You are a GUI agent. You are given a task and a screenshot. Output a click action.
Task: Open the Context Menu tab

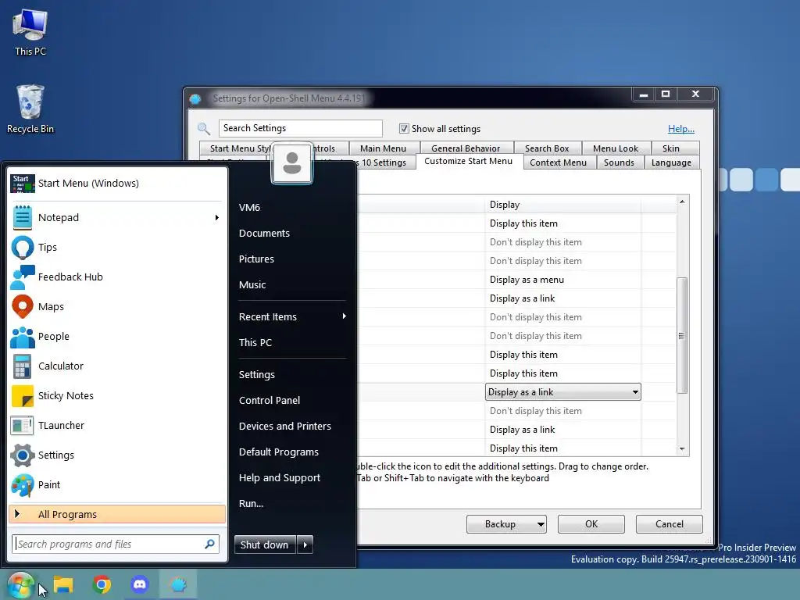(x=558, y=162)
